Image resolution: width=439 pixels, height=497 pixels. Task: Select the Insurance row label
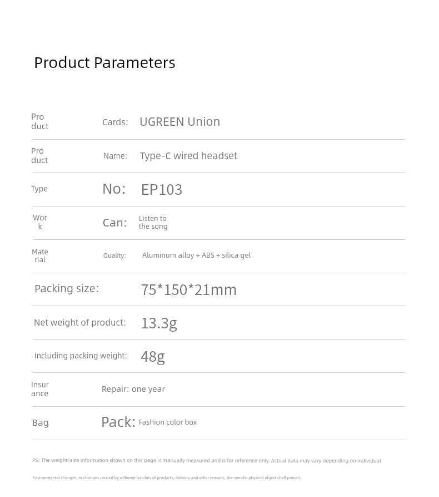pyautogui.click(x=40, y=389)
